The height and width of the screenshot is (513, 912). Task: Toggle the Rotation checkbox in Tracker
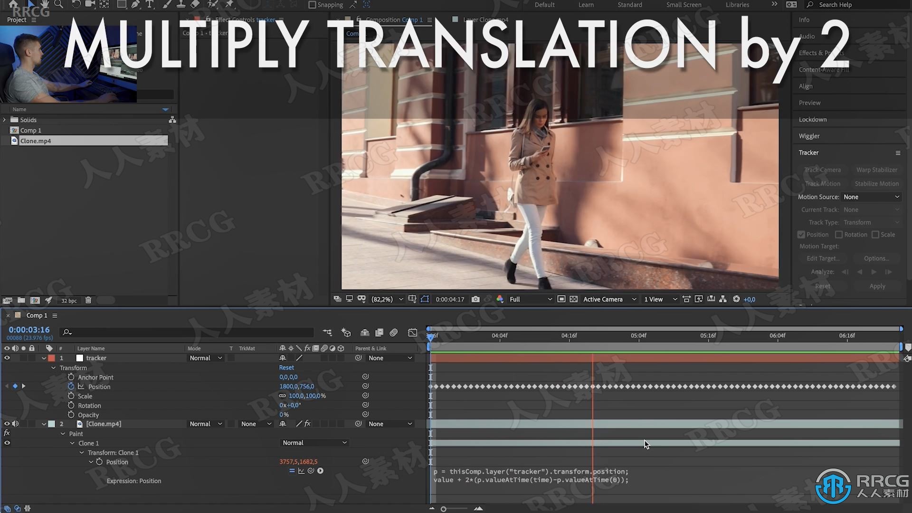tap(839, 235)
